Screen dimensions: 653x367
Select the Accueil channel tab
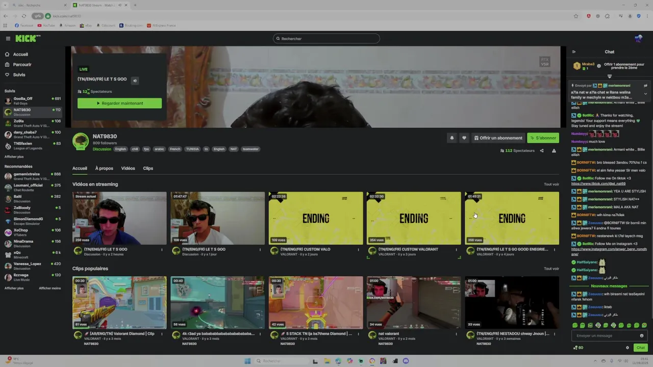80,168
